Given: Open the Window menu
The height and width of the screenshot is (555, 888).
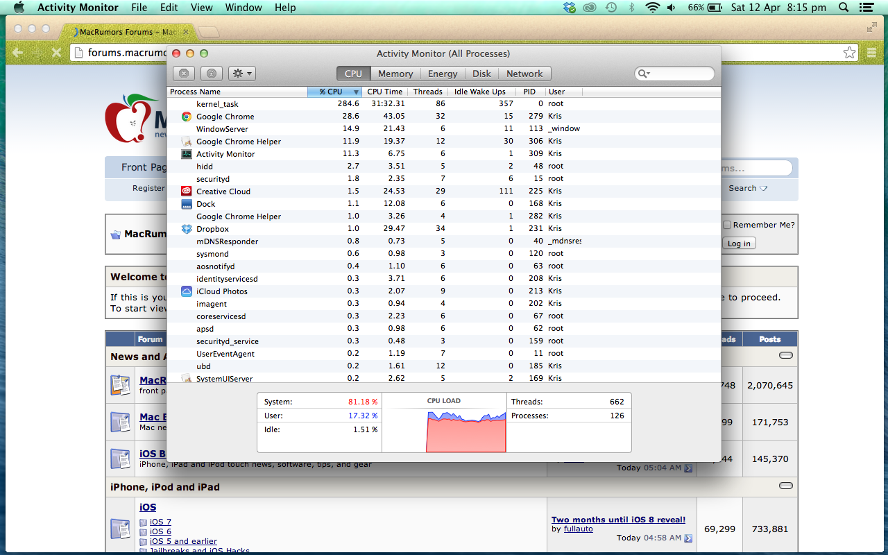Looking at the screenshot, I should [x=244, y=8].
